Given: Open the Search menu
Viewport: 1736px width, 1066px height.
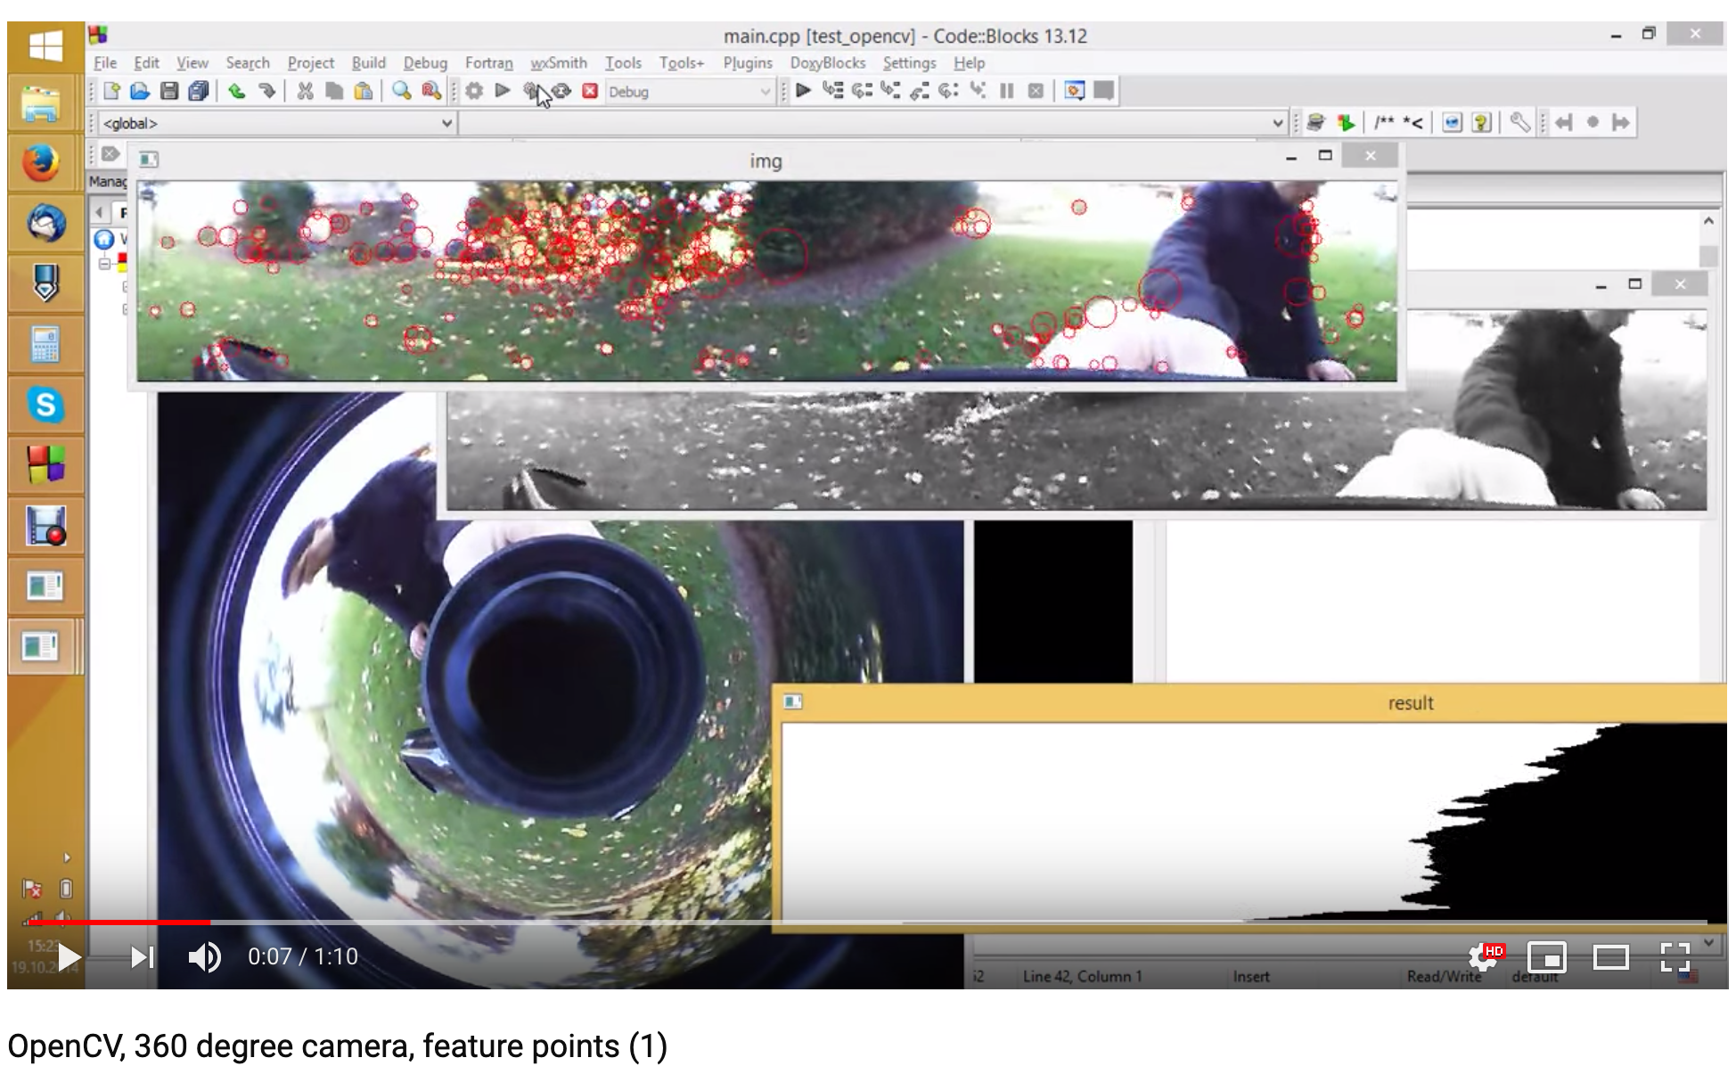Looking at the screenshot, I should point(248,62).
